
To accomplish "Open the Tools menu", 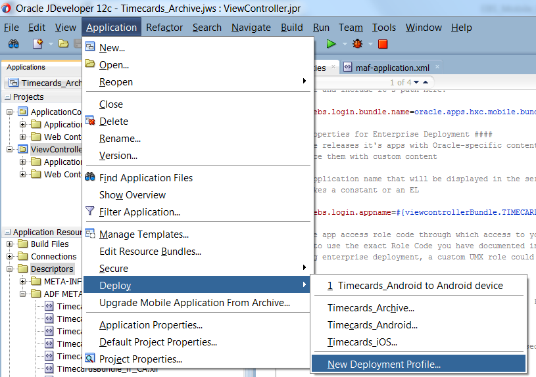I will pos(384,28).
